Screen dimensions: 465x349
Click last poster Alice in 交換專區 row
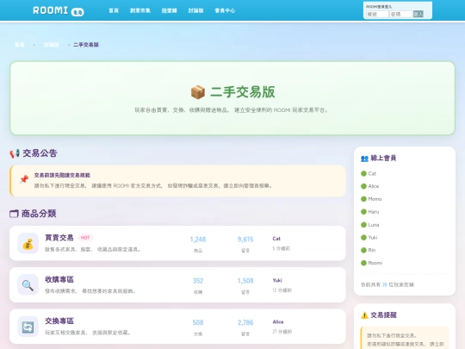tap(278, 321)
